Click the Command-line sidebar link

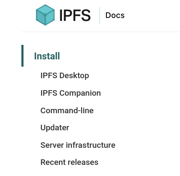click(x=67, y=111)
